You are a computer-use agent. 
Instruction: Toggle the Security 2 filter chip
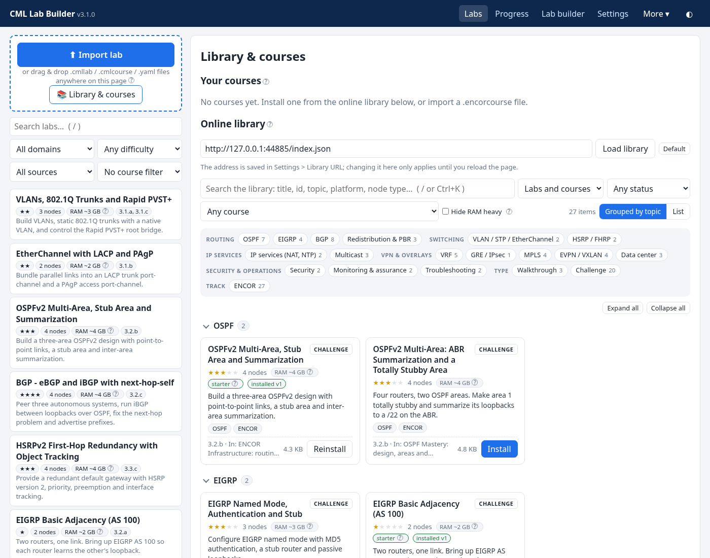305,270
